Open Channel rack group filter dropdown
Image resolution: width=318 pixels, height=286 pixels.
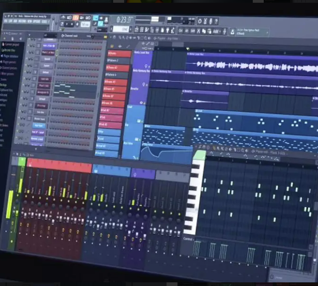[51, 35]
